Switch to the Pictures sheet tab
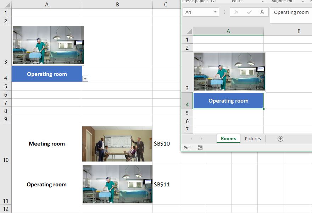312x213 pixels. pos(253,138)
